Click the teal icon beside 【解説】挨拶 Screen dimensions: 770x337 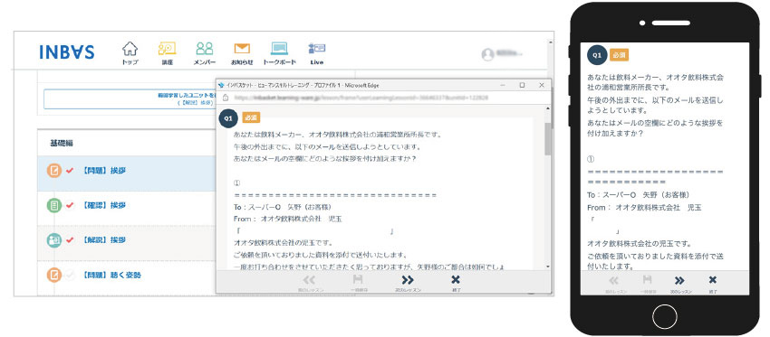click(x=54, y=240)
